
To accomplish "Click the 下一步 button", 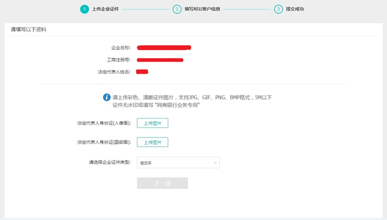I will point(162,183).
